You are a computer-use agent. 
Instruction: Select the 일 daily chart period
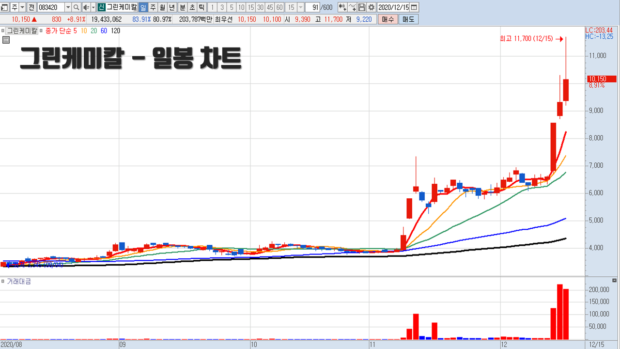point(143,7)
